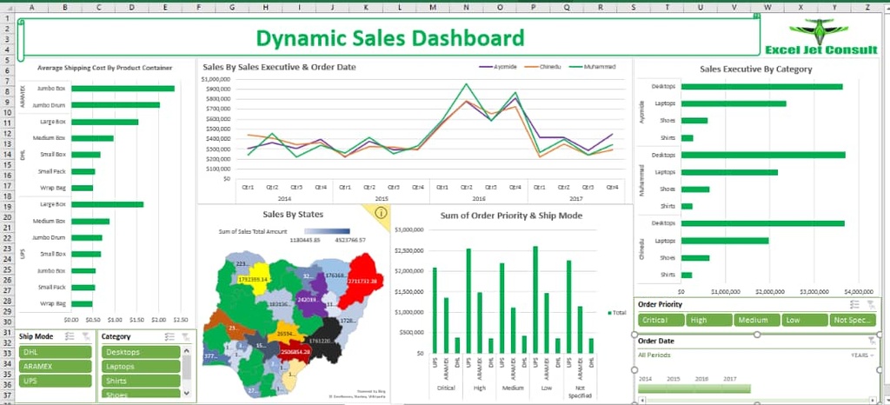Select 2017 segment in Order Date timeline
This screenshot has width=890, height=405.
[x=737, y=388]
